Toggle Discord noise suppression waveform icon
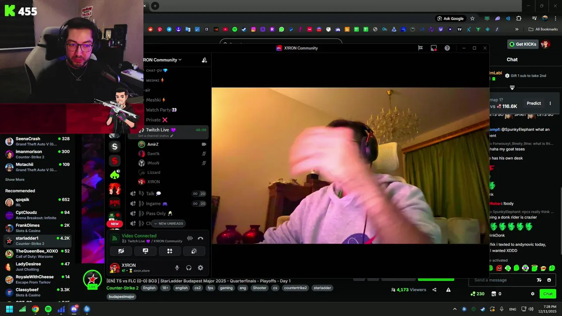562x316 pixels. click(x=190, y=238)
